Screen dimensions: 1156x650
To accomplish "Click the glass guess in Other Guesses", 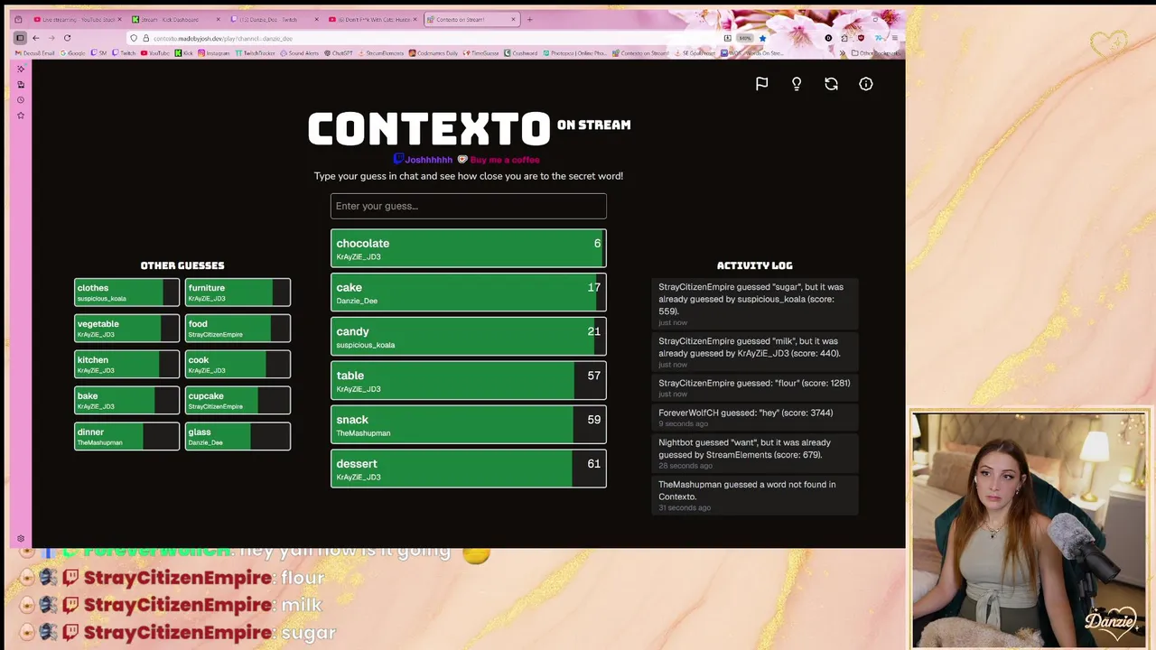I will (x=238, y=437).
